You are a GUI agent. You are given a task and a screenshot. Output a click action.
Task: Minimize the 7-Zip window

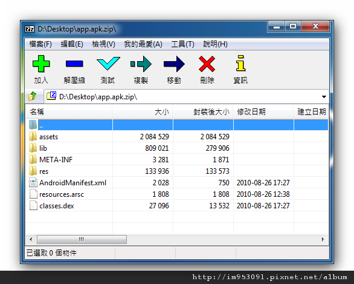tap(276, 27)
